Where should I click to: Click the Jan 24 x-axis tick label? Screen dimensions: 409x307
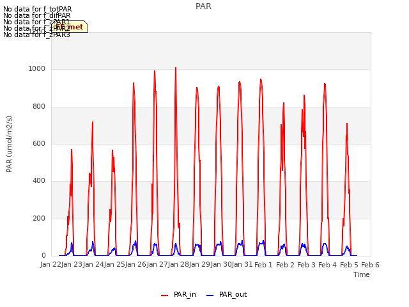tap(93, 265)
